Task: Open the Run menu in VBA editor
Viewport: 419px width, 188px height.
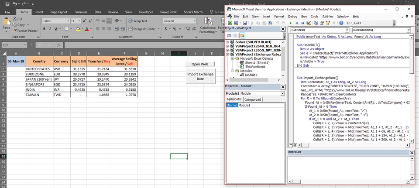Action: click(x=304, y=16)
